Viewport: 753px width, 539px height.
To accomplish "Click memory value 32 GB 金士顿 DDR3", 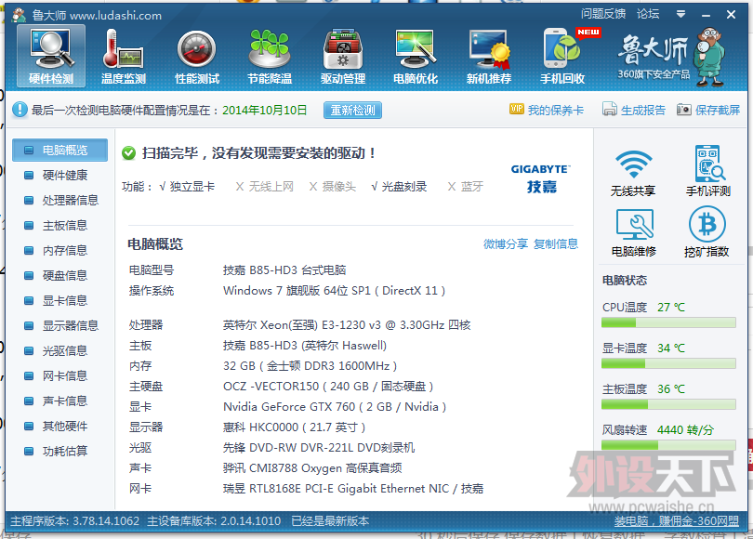I will coord(310,366).
